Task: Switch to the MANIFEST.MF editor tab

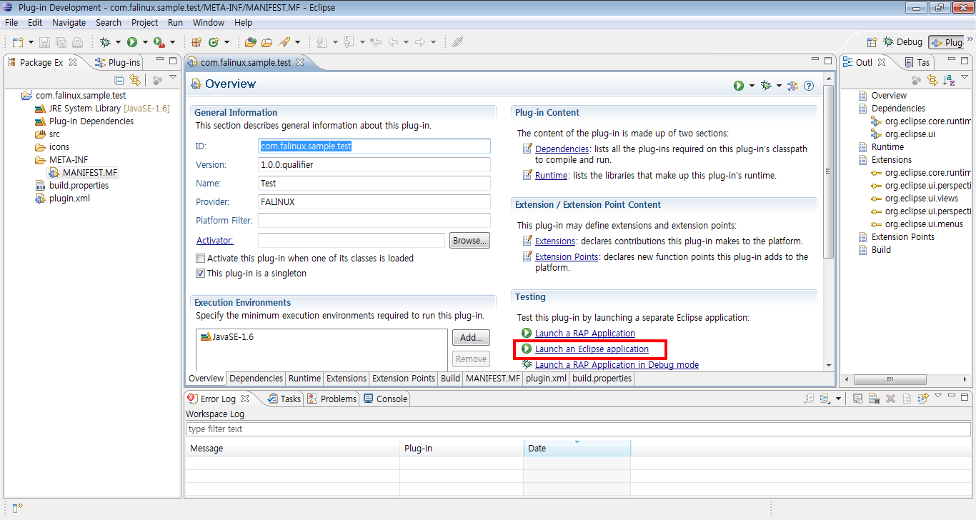Action: [493, 379]
